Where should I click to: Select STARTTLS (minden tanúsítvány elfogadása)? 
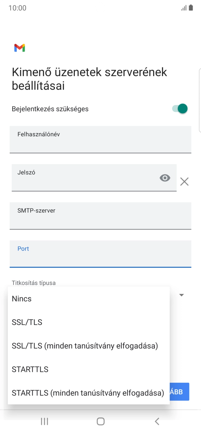(87, 393)
